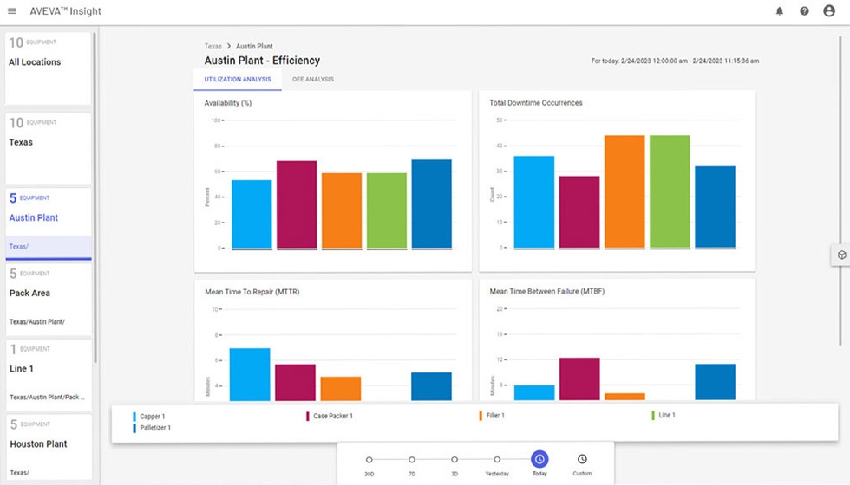The width and height of the screenshot is (850, 485).
Task: Click the help question mark icon
Action: point(804,11)
